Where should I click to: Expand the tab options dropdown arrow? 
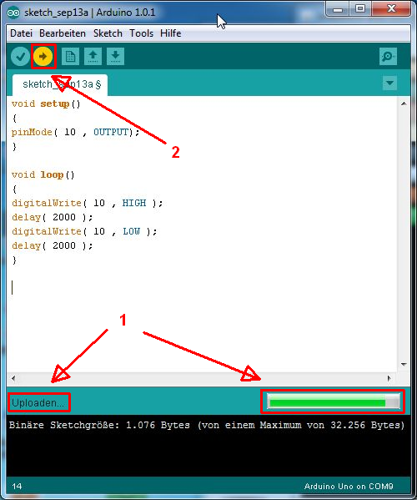tap(389, 83)
